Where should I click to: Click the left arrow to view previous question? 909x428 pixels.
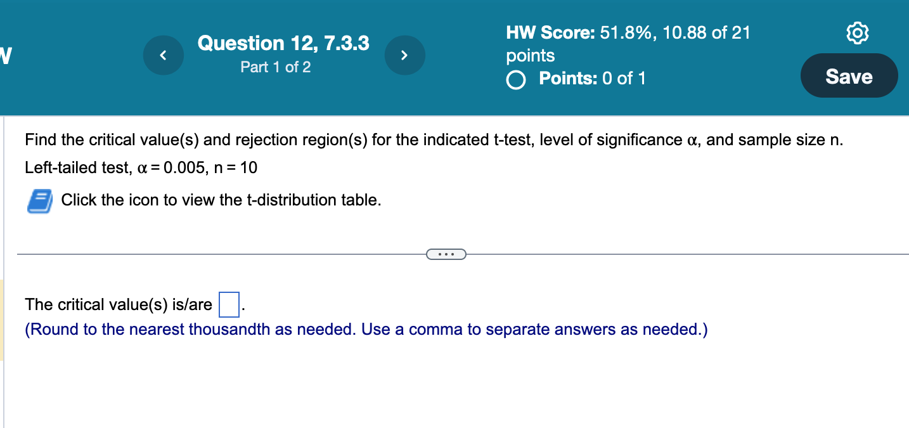click(163, 55)
